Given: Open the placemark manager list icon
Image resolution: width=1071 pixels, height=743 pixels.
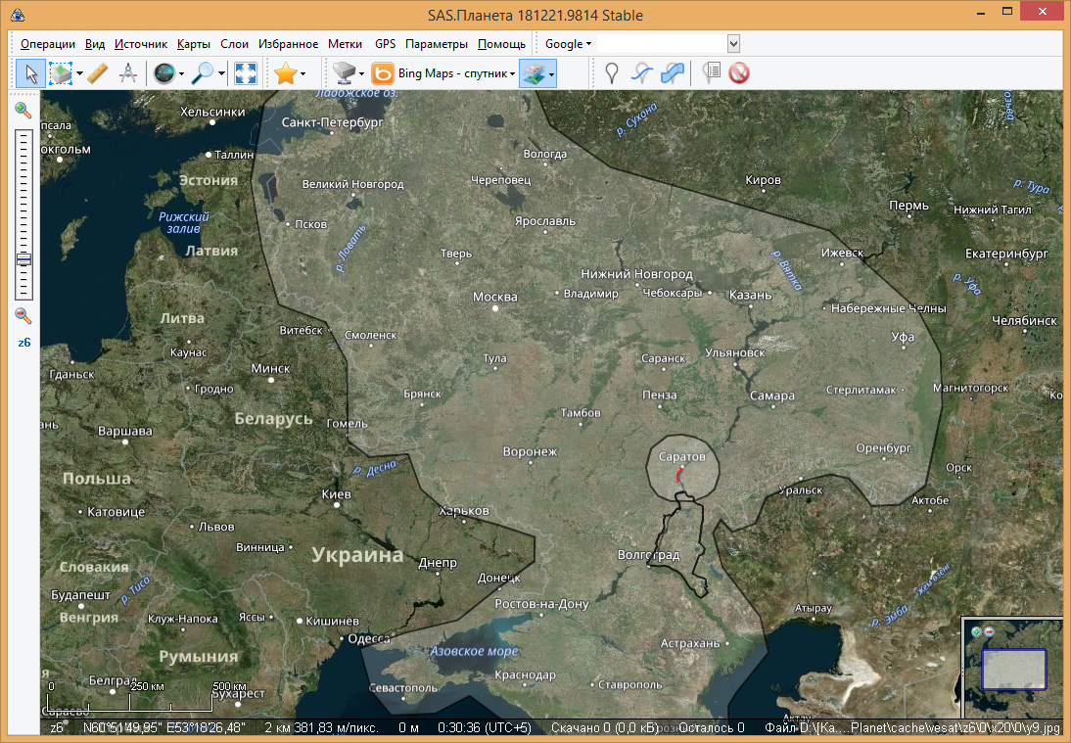Looking at the screenshot, I should coord(711,73).
